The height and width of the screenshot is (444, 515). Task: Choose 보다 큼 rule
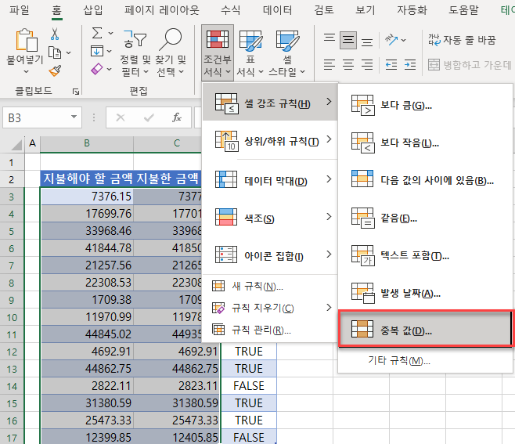click(425, 106)
